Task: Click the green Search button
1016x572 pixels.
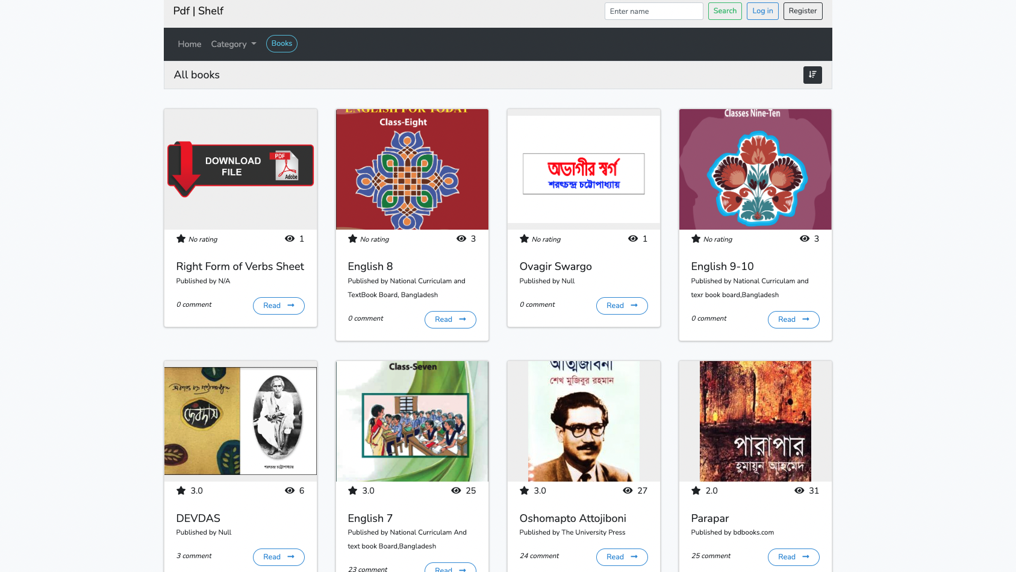Action: pyautogui.click(x=725, y=11)
